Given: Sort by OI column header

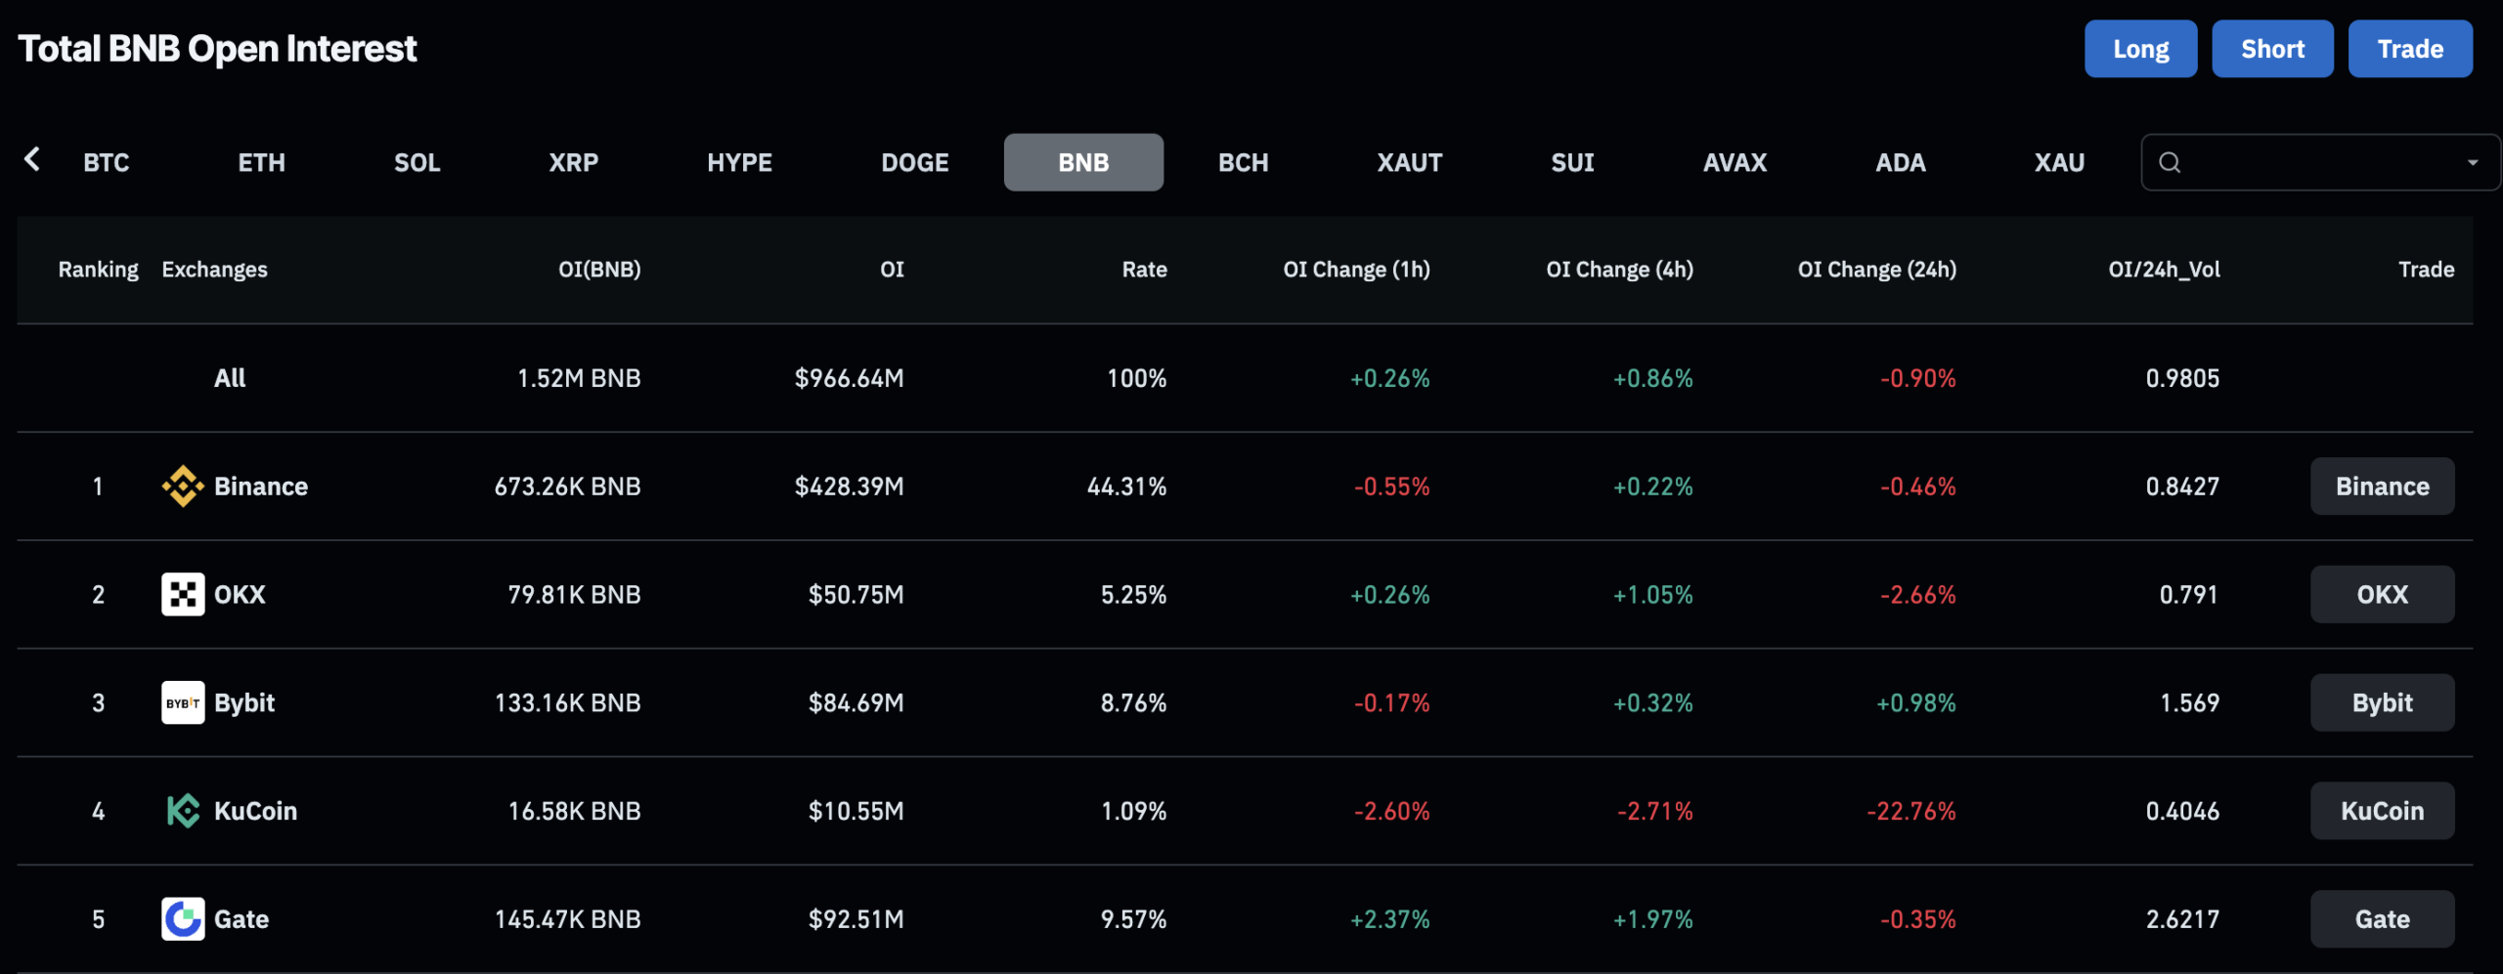Looking at the screenshot, I should click(892, 270).
